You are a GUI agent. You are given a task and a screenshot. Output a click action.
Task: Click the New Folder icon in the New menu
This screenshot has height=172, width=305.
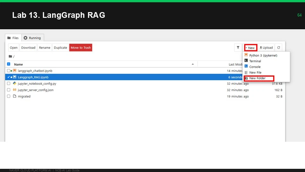point(246,78)
